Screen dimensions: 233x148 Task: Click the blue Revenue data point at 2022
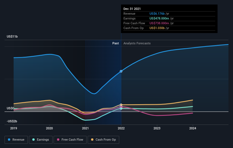121,71
